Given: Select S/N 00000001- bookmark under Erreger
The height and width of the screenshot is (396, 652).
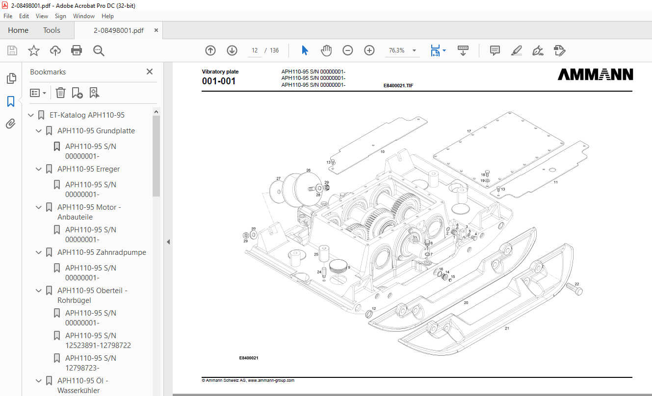Looking at the screenshot, I should tap(91, 190).
